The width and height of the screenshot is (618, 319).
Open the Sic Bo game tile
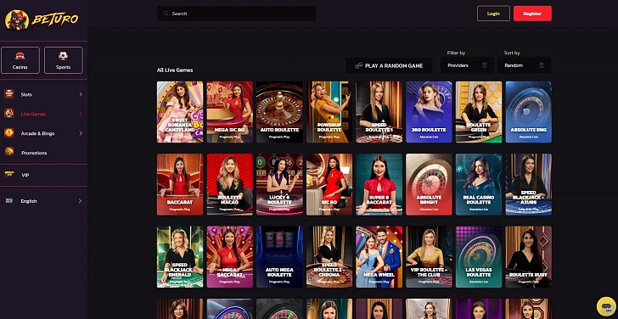329,184
